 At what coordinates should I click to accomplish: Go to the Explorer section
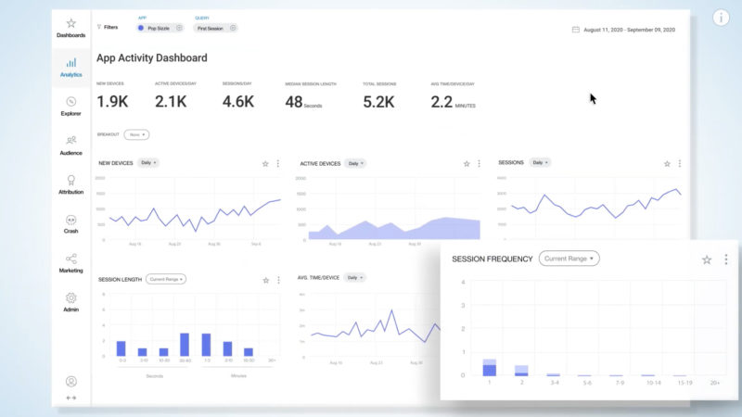coord(71,102)
